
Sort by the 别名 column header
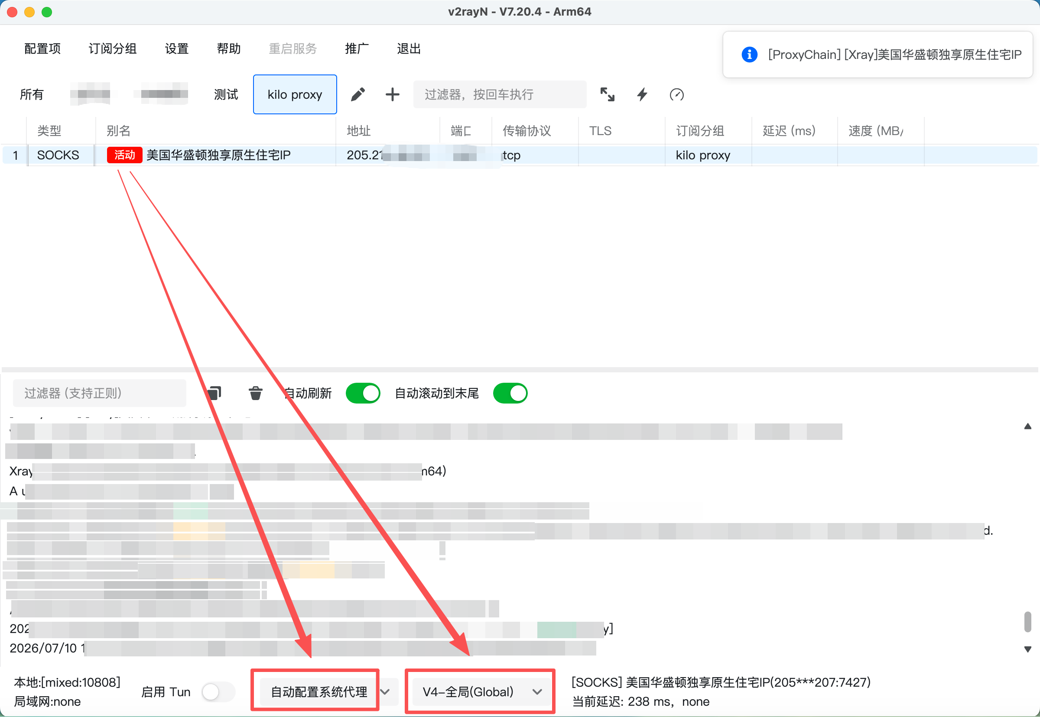click(x=216, y=131)
